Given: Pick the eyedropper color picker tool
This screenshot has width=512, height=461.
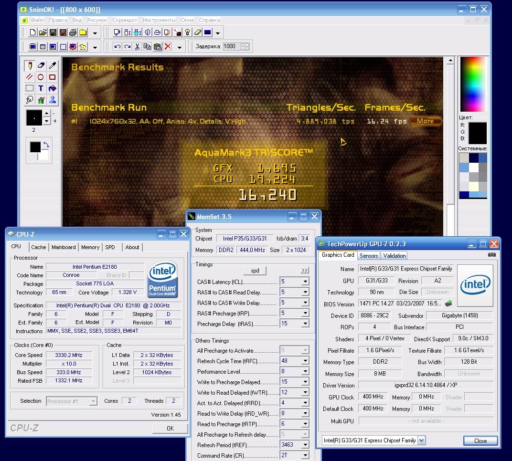Looking at the screenshot, I should 52,65.
